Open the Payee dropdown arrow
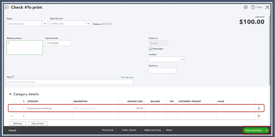275x137 pixels. [x=45, y=23]
